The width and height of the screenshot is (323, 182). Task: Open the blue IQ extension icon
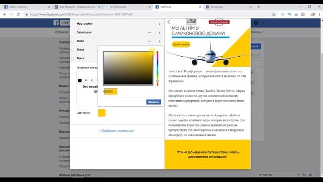point(289,14)
